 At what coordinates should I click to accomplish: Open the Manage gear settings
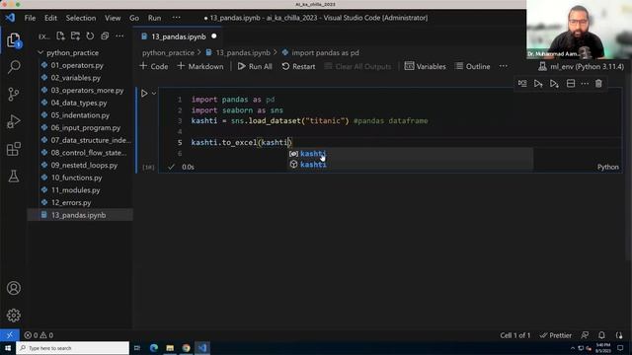[x=13, y=316]
